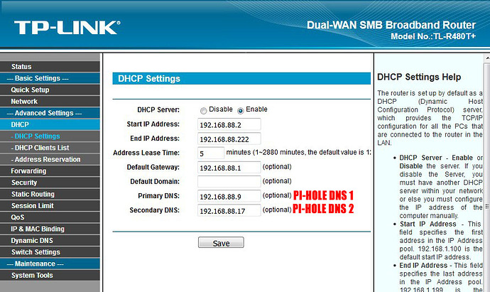490x292 pixels.
Task: Click the Save button
Action: pos(220,242)
